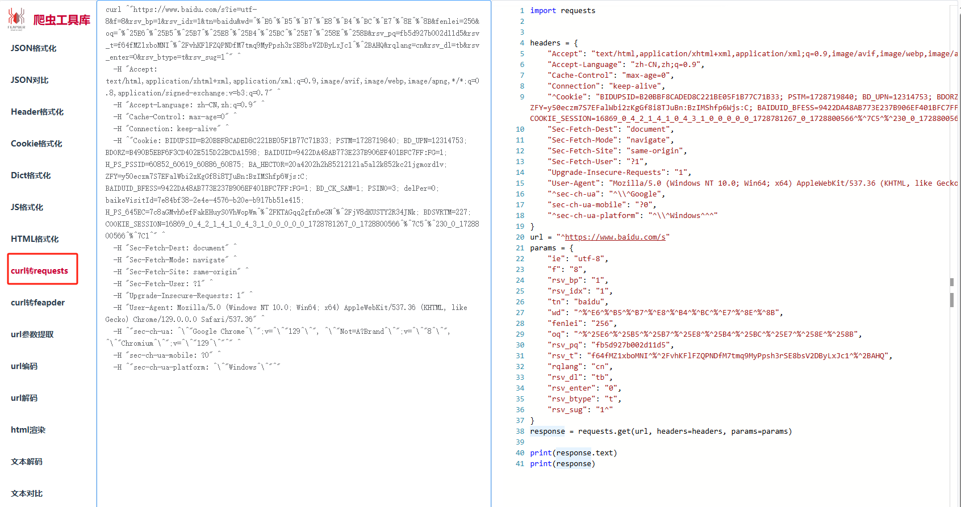961x507 pixels.
Task: Click the print(response.text) line
Action: point(574,453)
